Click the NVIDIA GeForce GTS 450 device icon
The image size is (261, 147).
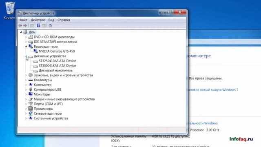click(x=35, y=51)
